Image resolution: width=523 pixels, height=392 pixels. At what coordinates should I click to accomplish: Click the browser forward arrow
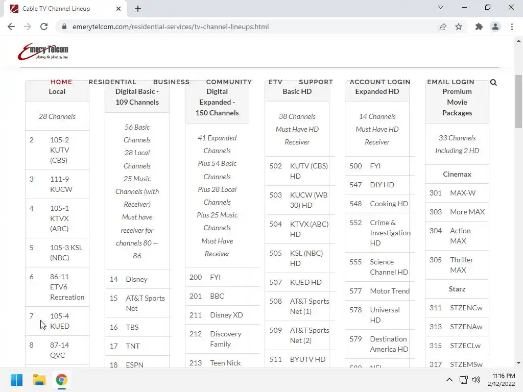coord(28,27)
